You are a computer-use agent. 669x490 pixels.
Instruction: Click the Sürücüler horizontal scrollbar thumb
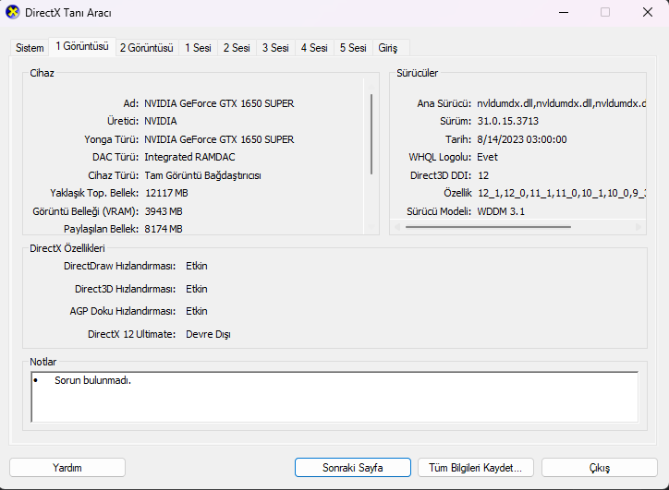click(488, 227)
